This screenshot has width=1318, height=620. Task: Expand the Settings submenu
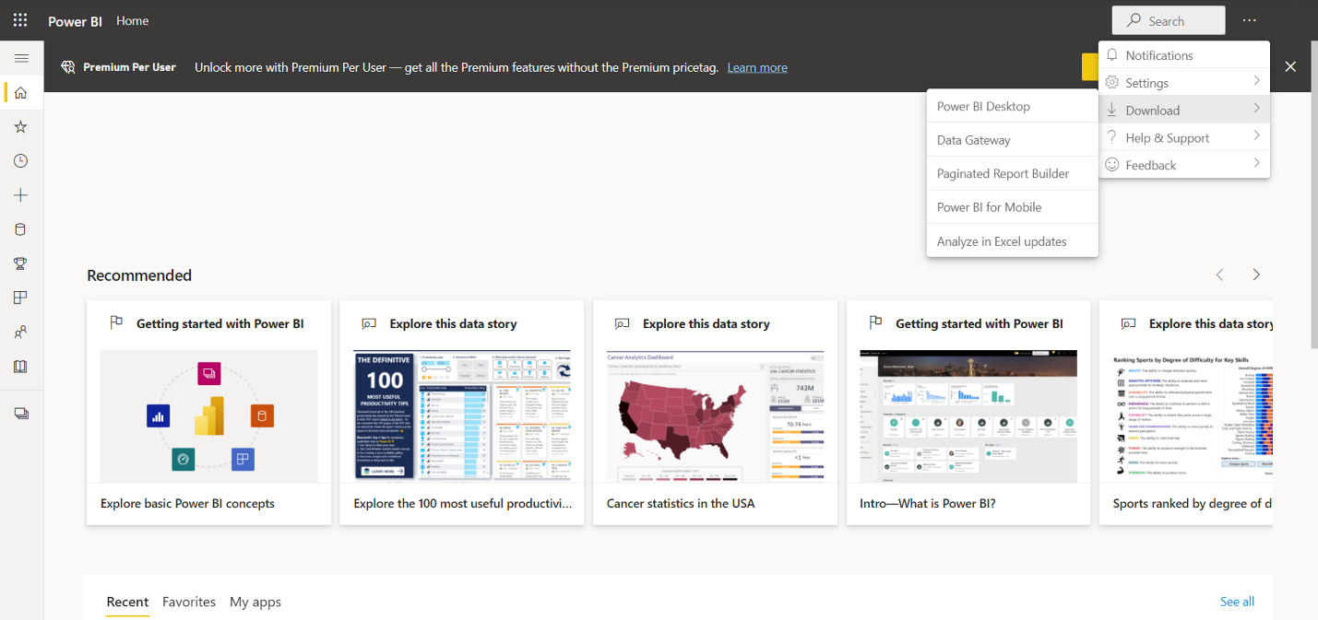(1183, 83)
